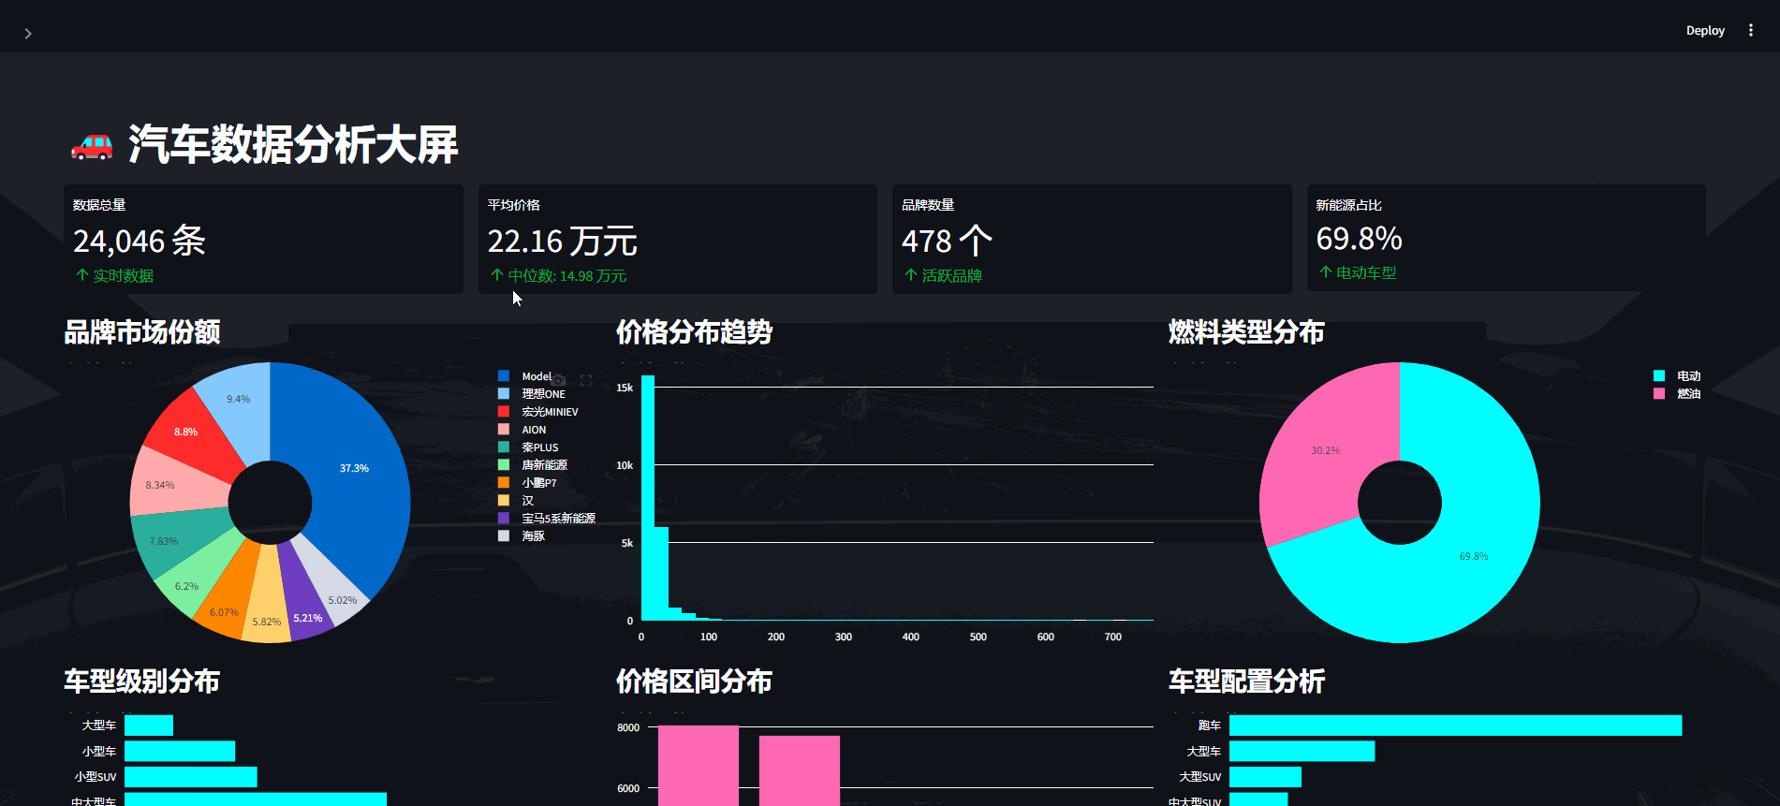
Task: Toggle AION legend entry
Action: point(522,430)
